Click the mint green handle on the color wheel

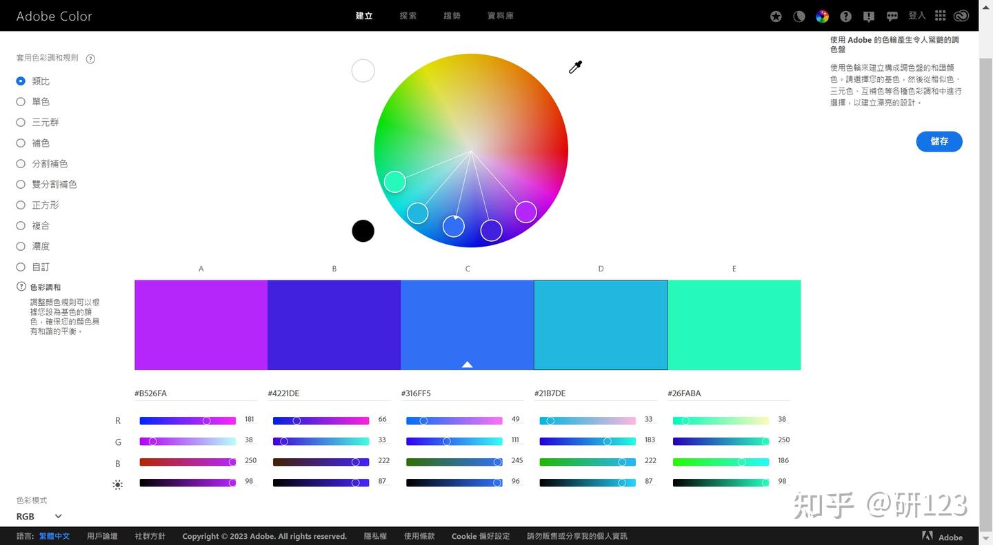394,181
